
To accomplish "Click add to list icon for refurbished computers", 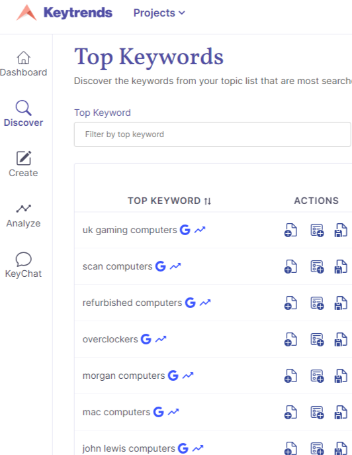I will [317, 303].
